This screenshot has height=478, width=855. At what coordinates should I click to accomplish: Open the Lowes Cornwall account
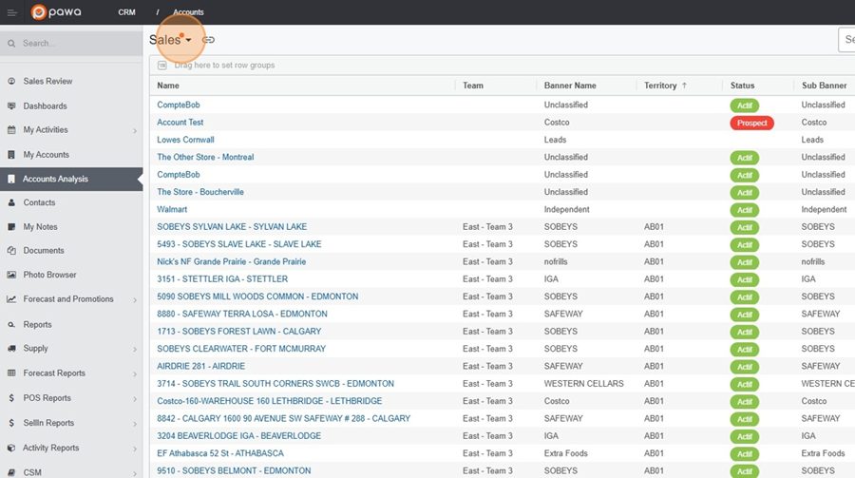point(185,140)
